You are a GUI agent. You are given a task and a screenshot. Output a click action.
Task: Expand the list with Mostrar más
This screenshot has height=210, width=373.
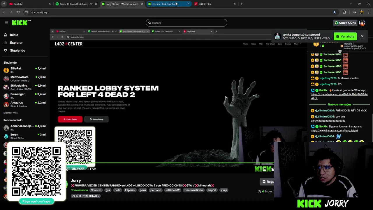click(10, 113)
